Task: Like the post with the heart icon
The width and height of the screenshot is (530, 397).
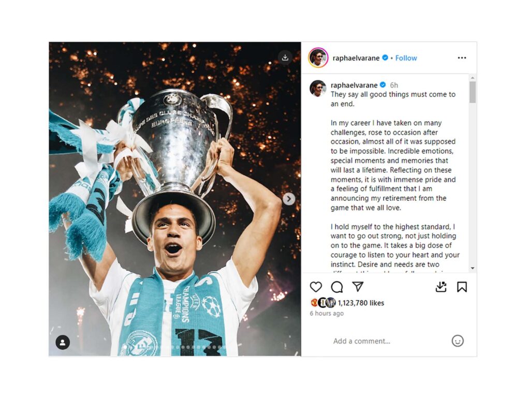Action: pyautogui.click(x=316, y=287)
